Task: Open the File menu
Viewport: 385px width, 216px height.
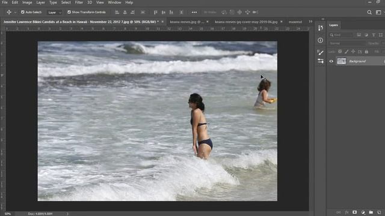Action: tap(5, 2)
